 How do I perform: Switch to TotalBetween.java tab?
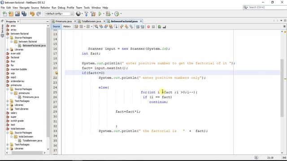coord(91,21)
